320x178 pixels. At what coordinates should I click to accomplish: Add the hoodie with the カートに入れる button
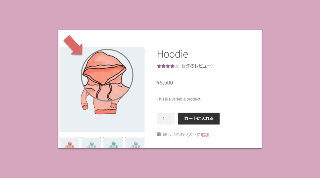(199, 119)
